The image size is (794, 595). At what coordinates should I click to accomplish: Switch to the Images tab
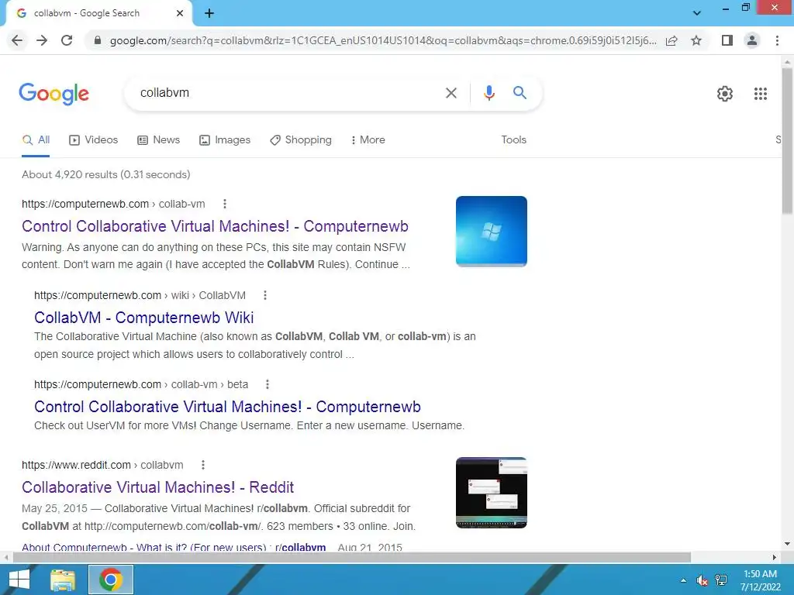tap(225, 140)
